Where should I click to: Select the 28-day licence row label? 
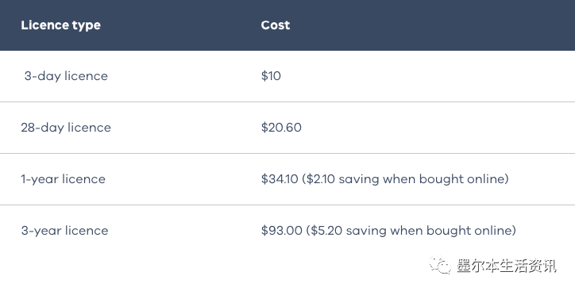66,128
